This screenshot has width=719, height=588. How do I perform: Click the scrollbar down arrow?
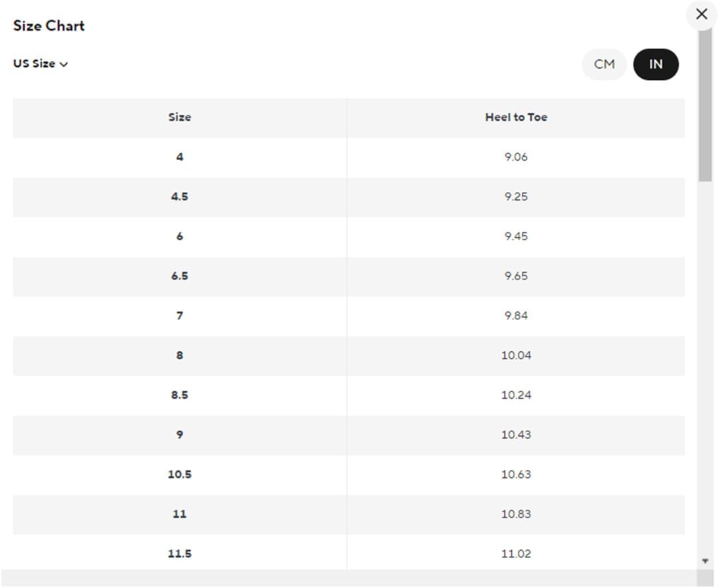coord(705,561)
